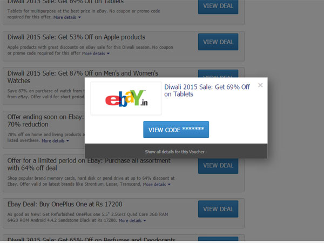
Task: Open the Offer ending soon on Ebay title
Action: pyautogui.click(x=45, y=120)
